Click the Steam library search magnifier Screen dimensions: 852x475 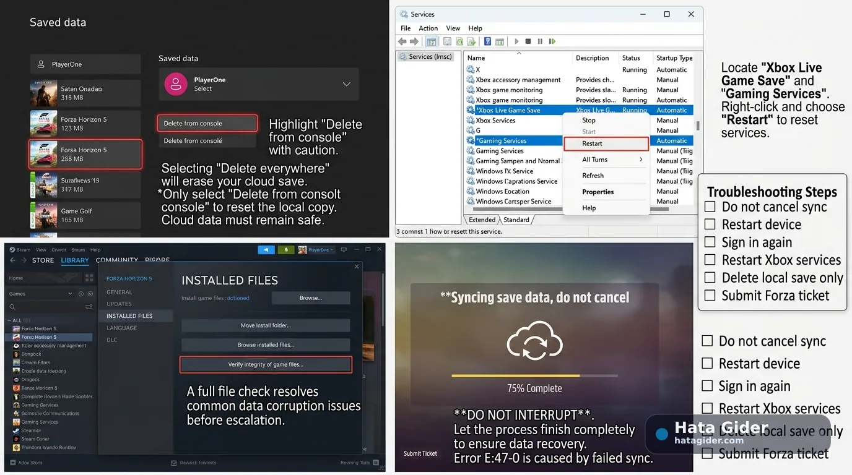coord(12,307)
